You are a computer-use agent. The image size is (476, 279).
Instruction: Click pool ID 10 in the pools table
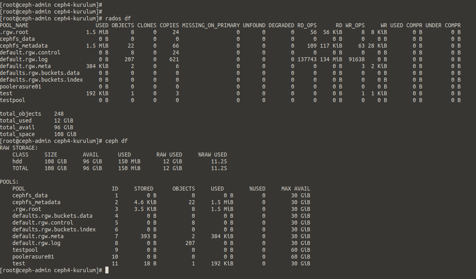[x=115, y=257]
